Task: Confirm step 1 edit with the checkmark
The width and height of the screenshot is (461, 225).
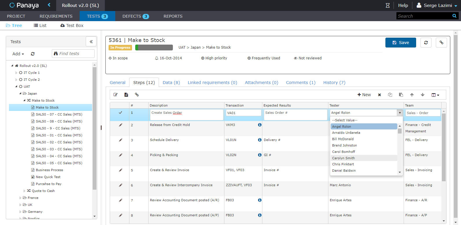Action: pyautogui.click(x=120, y=113)
